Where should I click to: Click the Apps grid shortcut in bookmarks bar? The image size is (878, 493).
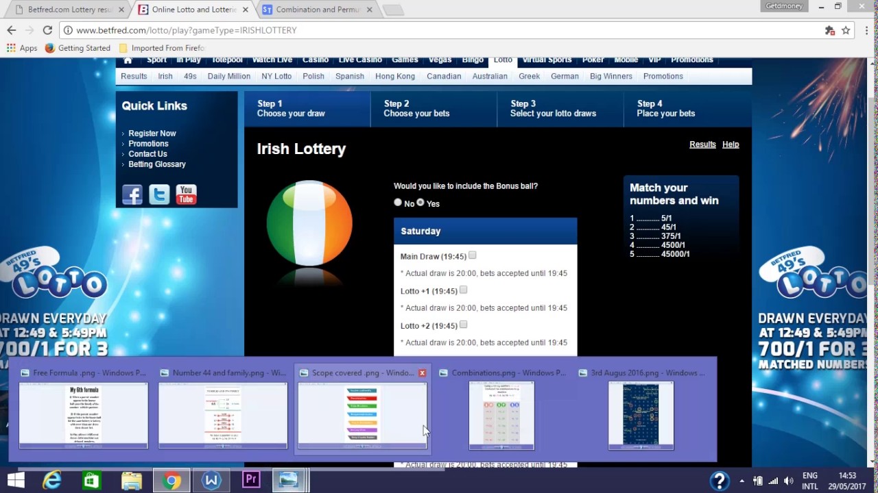[x=22, y=48]
